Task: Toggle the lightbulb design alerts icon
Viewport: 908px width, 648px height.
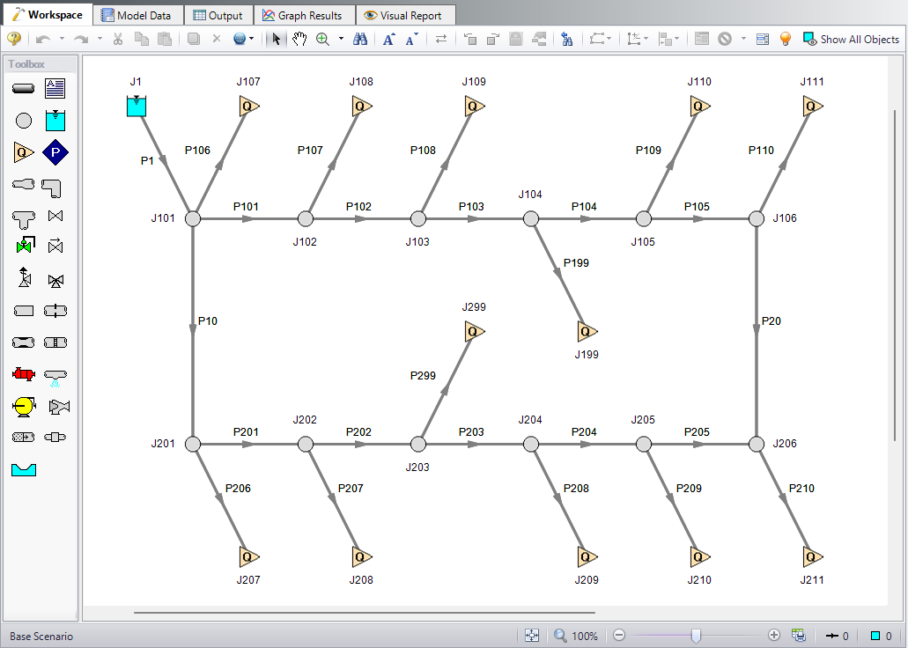Action: tap(786, 39)
